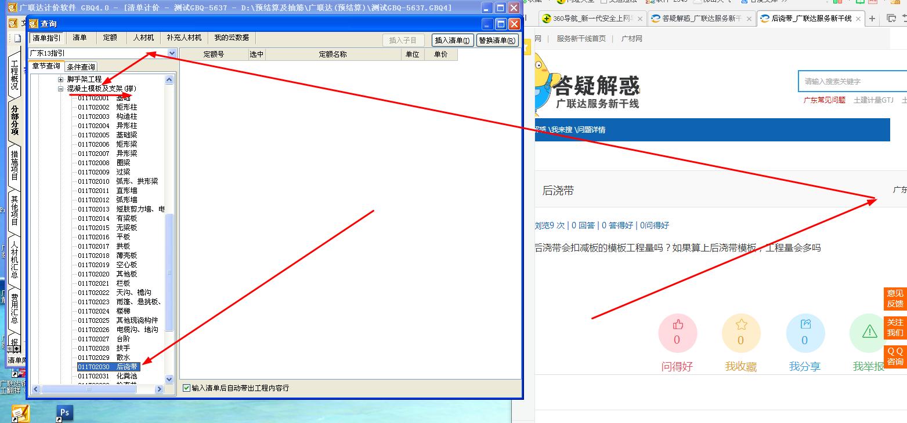This screenshot has height=423, width=907.
Task: Select the 条件查询 sub-tab
Action: tap(81, 67)
